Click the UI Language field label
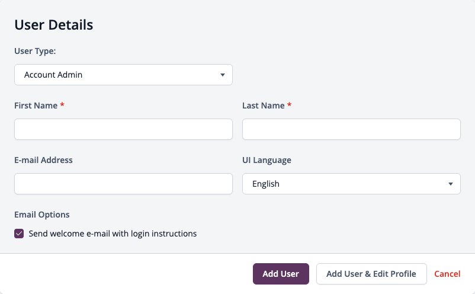The image size is (475, 294). coord(267,160)
